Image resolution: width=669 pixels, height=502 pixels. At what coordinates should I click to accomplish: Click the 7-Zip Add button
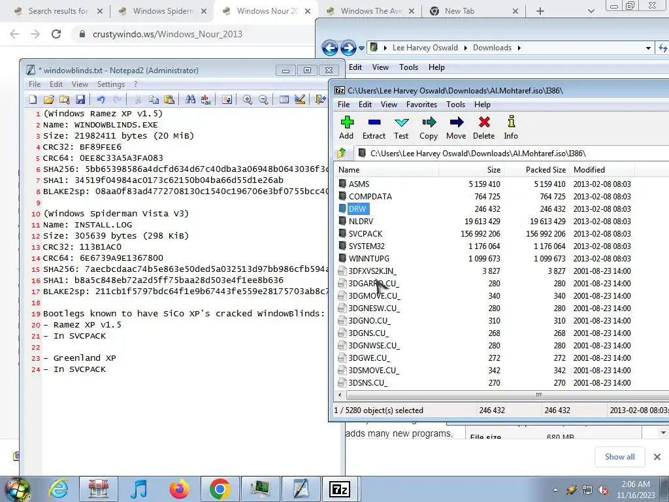click(x=346, y=127)
